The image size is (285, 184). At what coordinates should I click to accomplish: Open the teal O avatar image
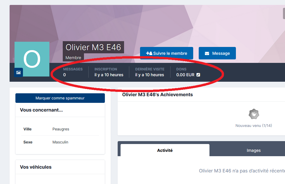click(32, 59)
